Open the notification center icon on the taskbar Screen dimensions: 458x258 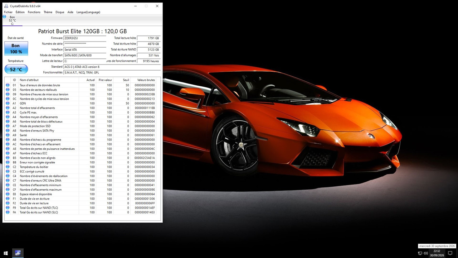click(x=450, y=253)
